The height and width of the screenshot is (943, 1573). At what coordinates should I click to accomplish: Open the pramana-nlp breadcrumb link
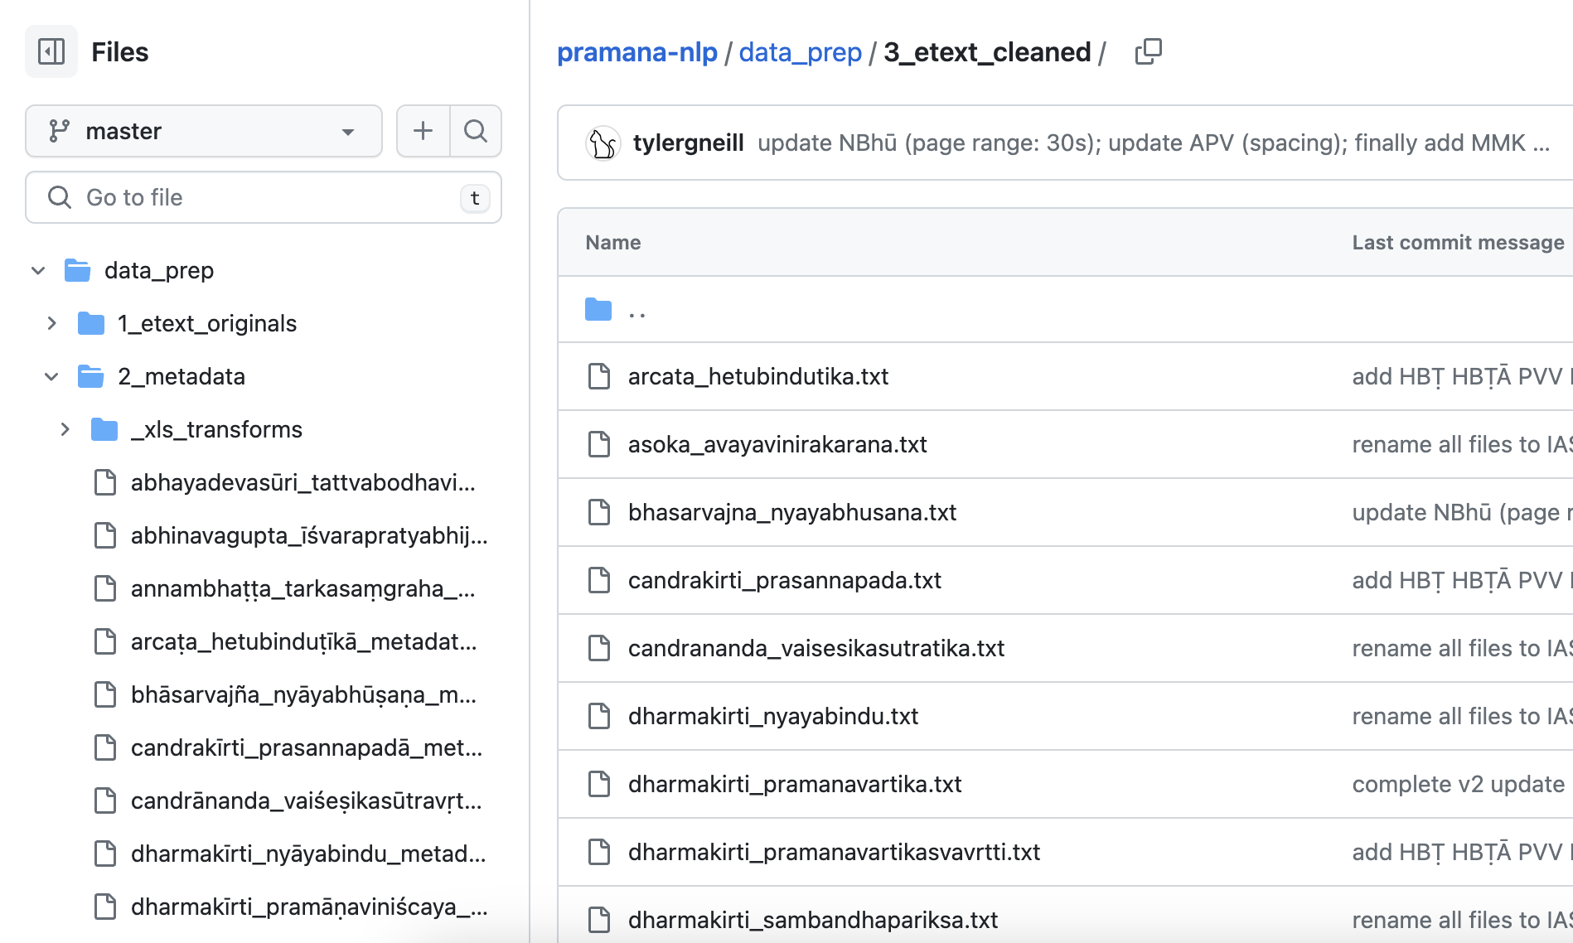(636, 52)
